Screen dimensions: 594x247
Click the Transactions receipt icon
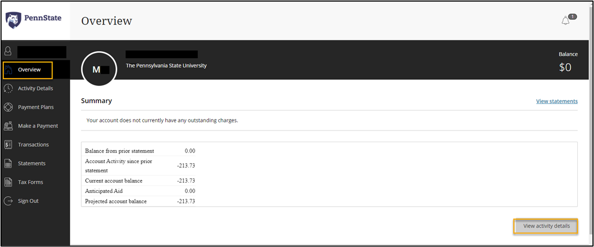(x=8, y=145)
